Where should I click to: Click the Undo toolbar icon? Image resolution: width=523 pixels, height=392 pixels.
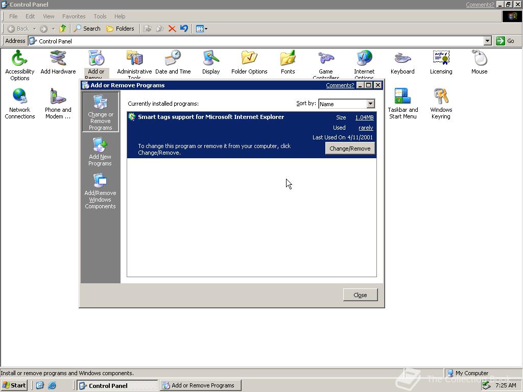point(184,29)
